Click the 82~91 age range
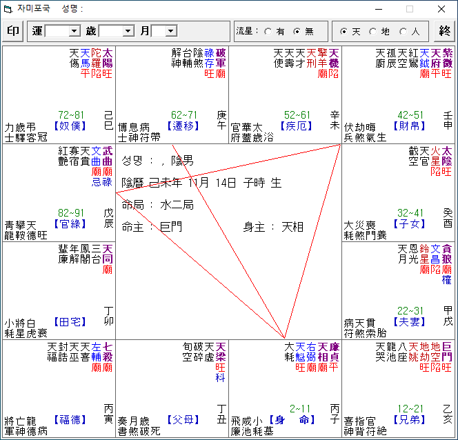The image size is (458, 440). click(71, 213)
